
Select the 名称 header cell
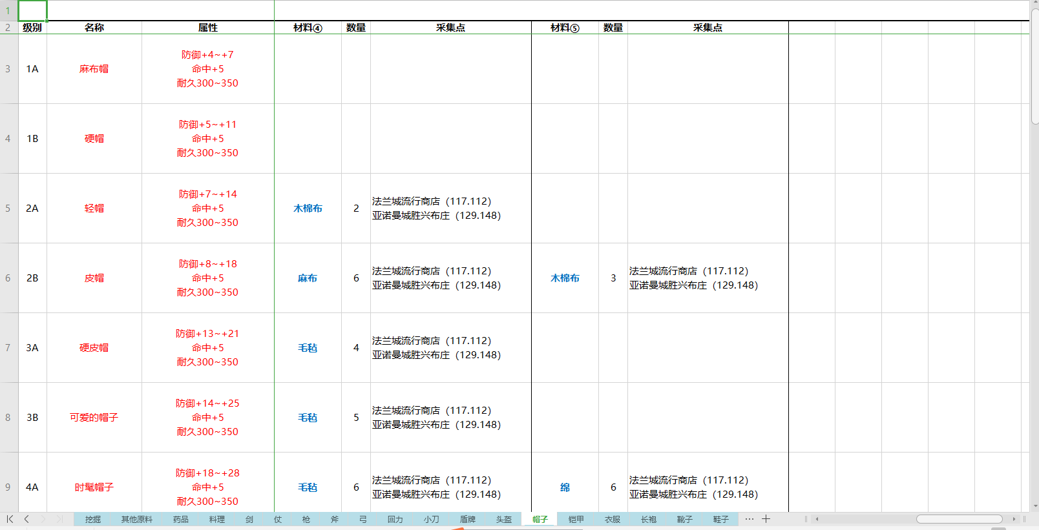pos(94,28)
